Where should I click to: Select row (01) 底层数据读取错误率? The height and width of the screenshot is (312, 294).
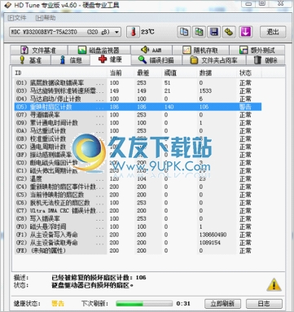click(138, 83)
